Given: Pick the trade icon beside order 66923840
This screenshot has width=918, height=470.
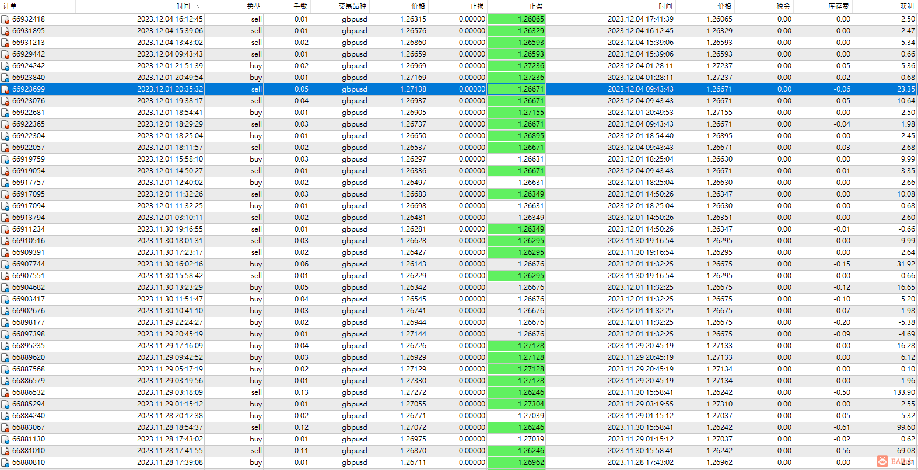Looking at the screenshot, I should pyautogui.click(x=5, y=78).
